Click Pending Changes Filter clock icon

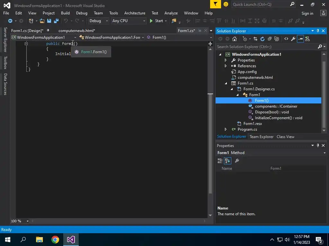[245, 39]
